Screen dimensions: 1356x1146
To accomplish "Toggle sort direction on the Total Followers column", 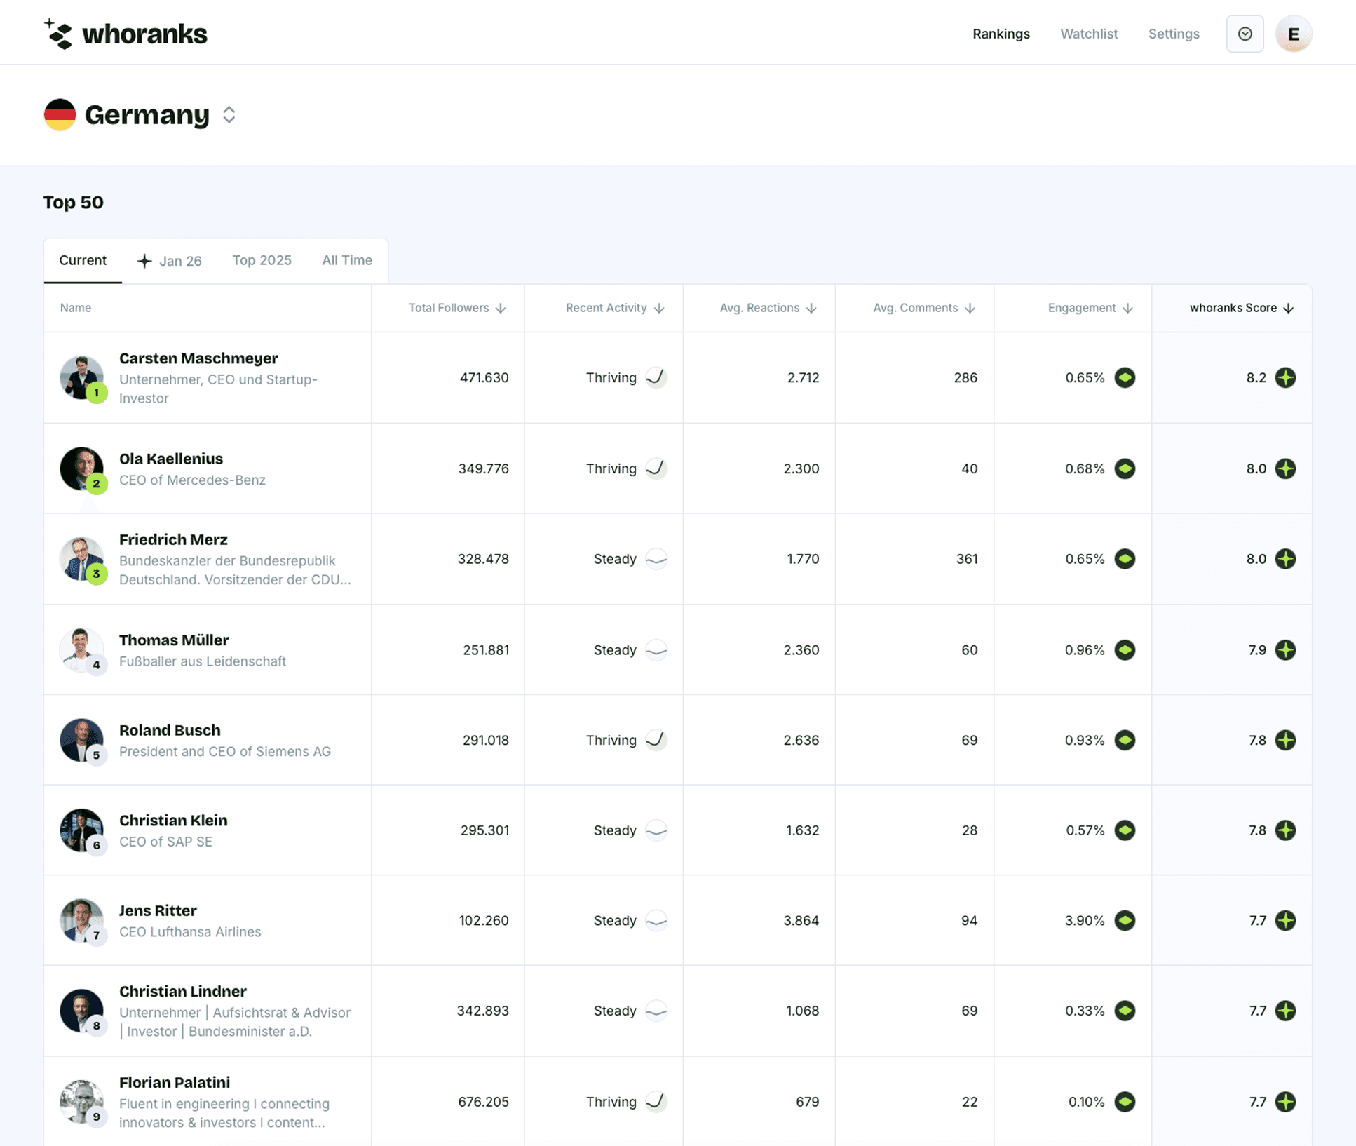I will pos(501,307).
